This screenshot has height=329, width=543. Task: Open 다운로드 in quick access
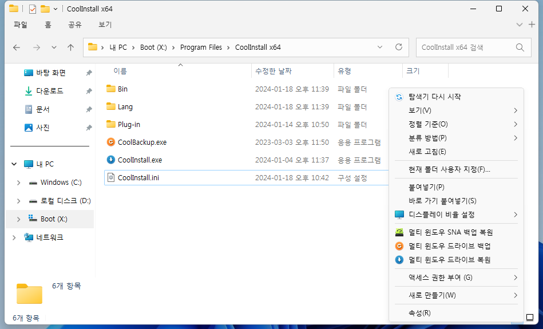click(50, 91)
